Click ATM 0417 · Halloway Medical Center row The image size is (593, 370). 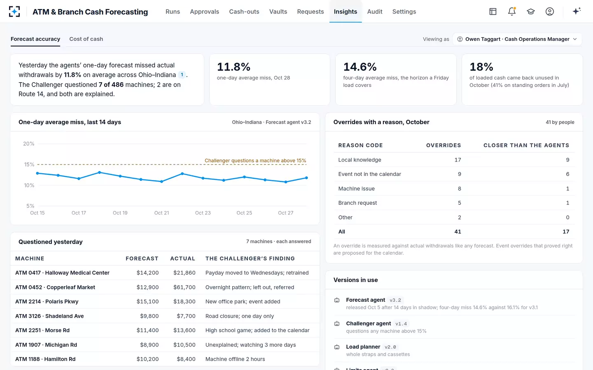pos(165,273)
